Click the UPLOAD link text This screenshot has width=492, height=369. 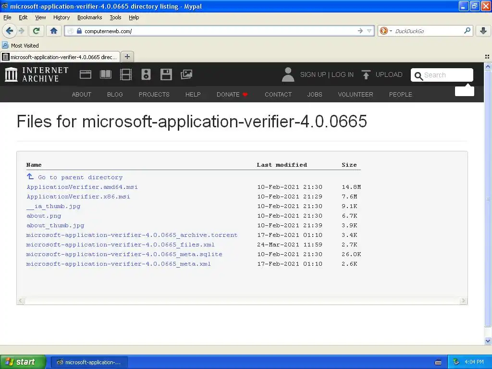(x=389, y=74)
